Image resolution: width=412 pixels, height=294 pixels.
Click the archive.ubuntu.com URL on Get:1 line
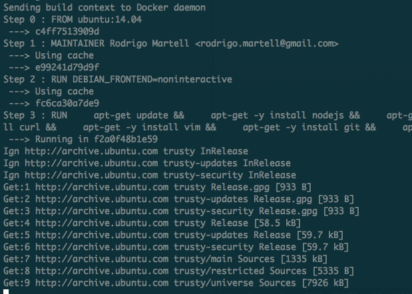(102, 187)
